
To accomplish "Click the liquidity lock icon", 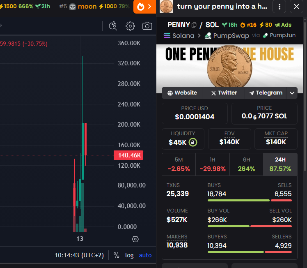I will click(x=193, y=142).
